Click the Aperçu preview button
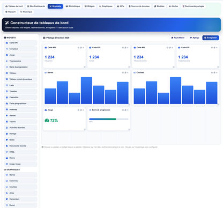This screenshot has height=208, width=223. 195,38
